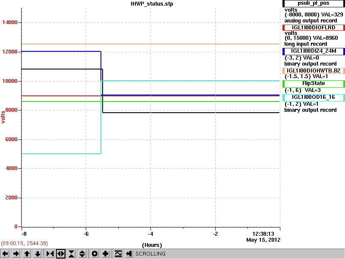Click the circle-shaped toolbar button
Screen dimensions: 345x259
point(95,254)
